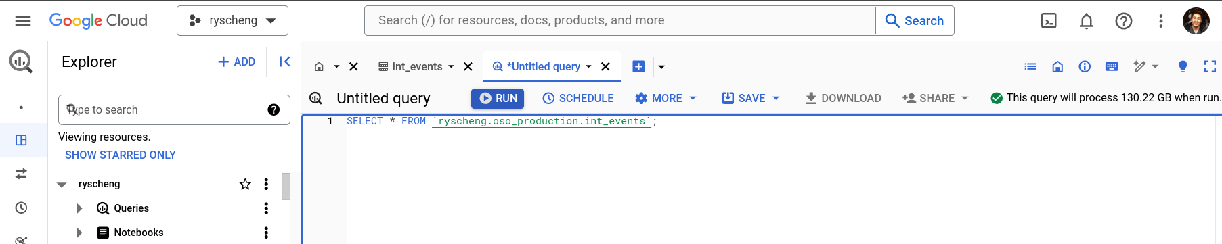Select the Queries tree item
This screenshot has width=1222, height=244.
[131, 208]
